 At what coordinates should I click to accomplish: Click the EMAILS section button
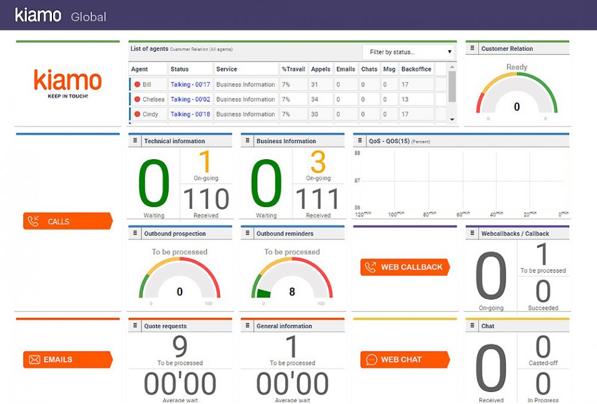point(68,359)
